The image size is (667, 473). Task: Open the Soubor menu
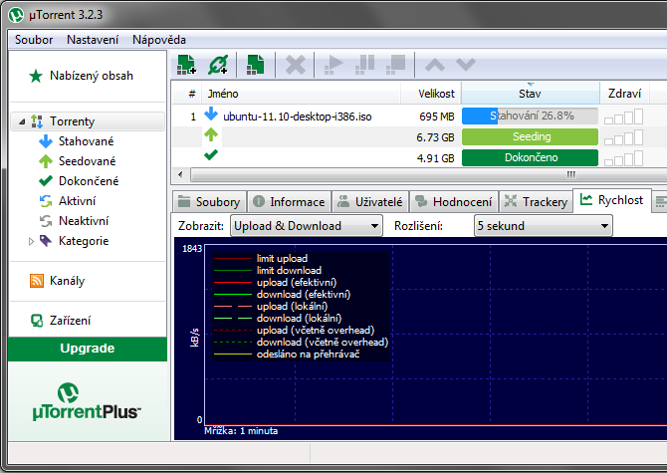pyautogui.click(x=34, y=40)
